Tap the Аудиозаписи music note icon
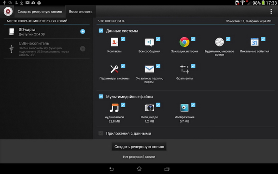Screen dimensions: 278x174 click(x=114, y=108)
